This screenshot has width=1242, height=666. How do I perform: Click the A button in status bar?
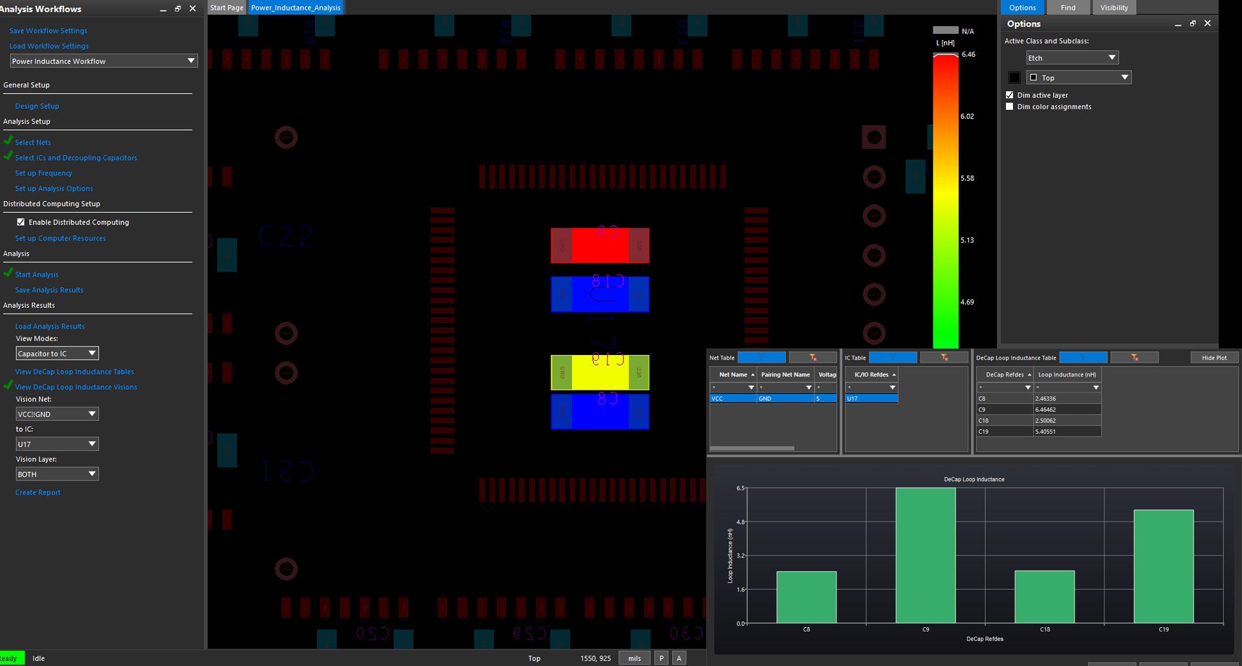[x=679, y=658]
